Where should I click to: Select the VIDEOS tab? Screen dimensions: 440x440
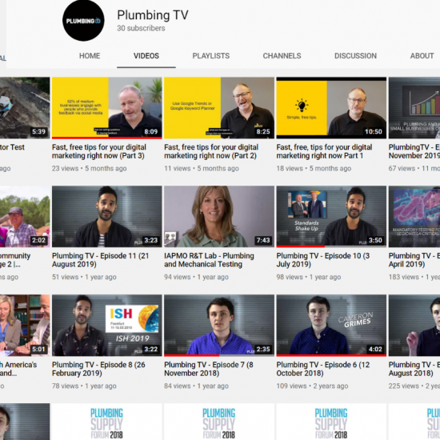tap(146, 56)
